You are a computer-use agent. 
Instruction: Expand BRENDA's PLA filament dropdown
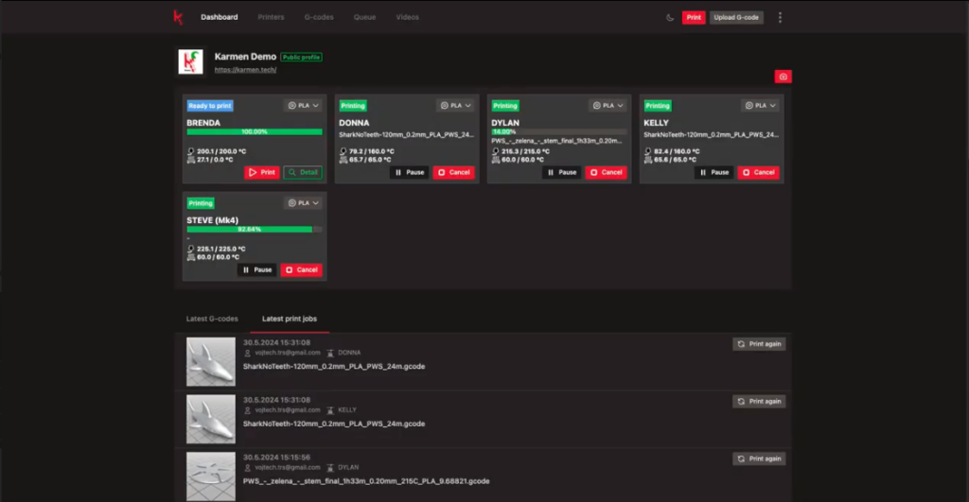[x=303, y=106]
